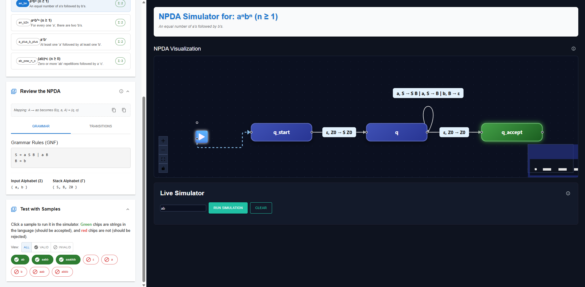
Task: Click the fit-view icon in the visualization controls
Action: [163, 159]
